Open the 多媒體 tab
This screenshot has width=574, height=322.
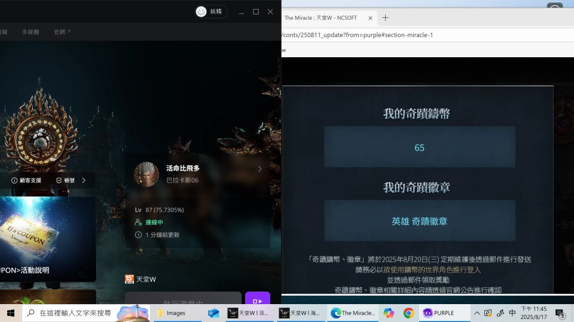tap(30, 32)
